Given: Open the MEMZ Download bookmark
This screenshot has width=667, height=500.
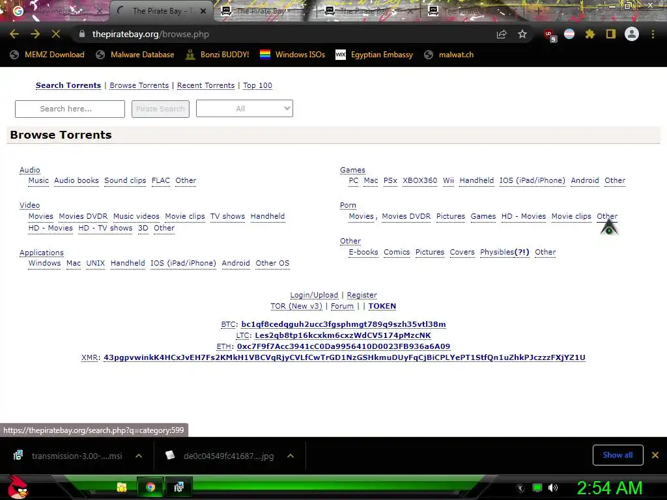Looking at the screenshot, I should pyautogui.click(x=47, y=55).
